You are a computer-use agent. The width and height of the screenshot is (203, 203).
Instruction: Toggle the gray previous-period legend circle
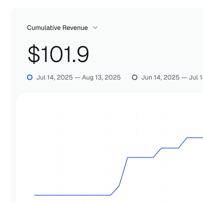[134, 77]
